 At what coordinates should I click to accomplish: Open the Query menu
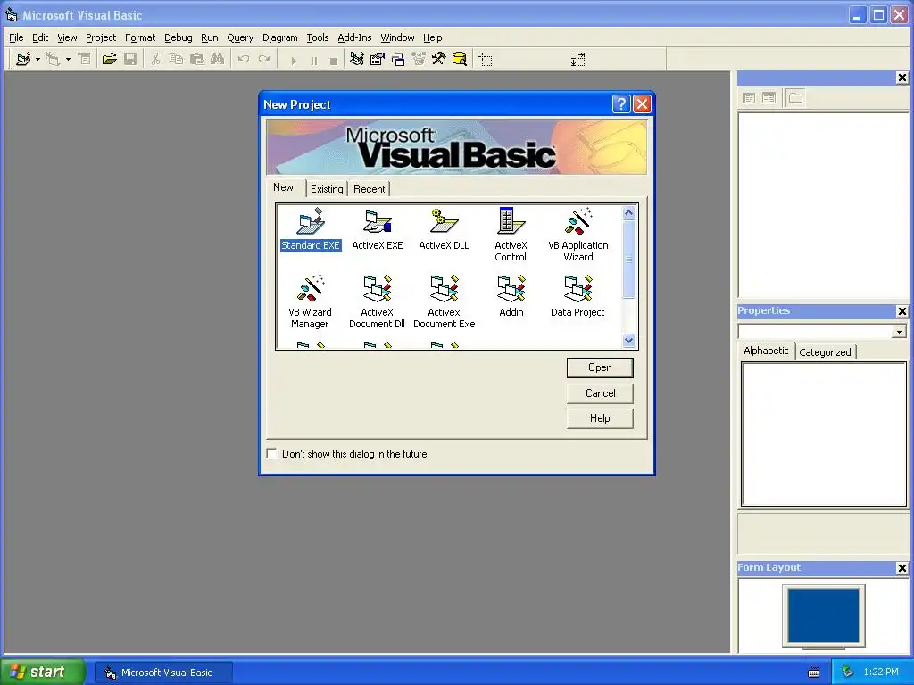[x=240, y=37]
